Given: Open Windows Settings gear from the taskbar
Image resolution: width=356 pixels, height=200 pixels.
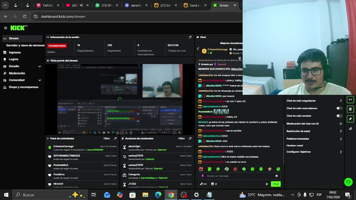Looking at the screenshot, I should [196, 195].
